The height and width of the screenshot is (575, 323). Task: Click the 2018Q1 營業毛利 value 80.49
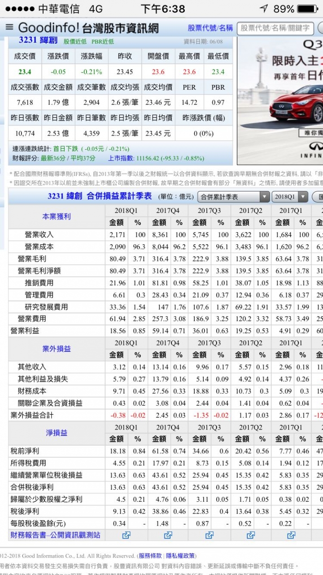pyautogui.click(x=118, y=259)
